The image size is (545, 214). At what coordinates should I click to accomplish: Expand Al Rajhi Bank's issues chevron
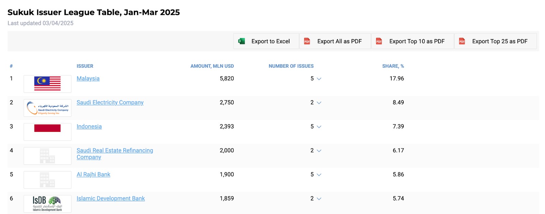[319, 175]
